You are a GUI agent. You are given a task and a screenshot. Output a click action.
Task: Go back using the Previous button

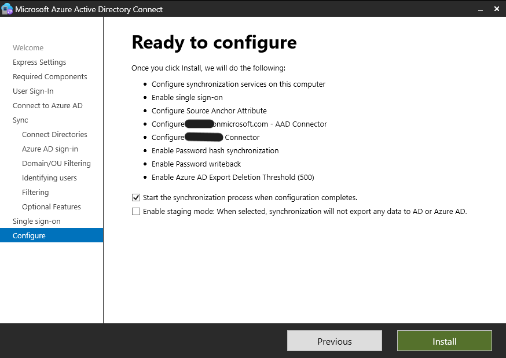334,341
